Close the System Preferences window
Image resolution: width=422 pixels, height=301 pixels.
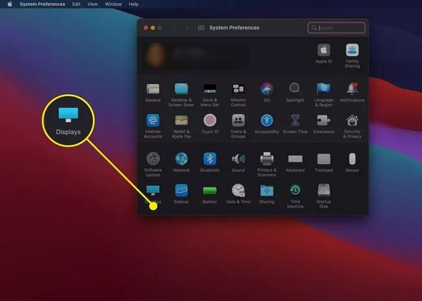pyautogui.click(x=146, y=28)
